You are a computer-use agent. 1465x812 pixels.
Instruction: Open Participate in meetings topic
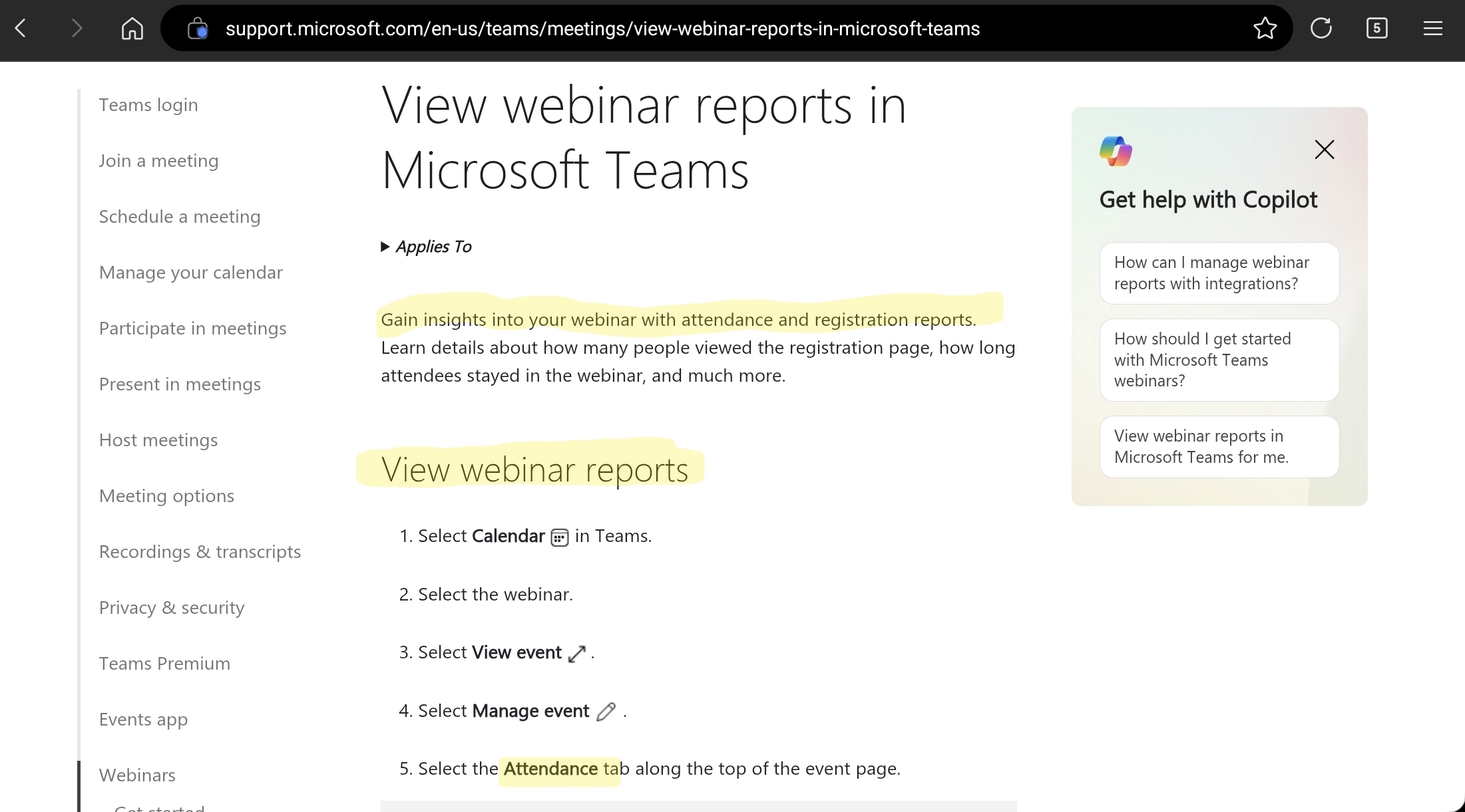(x=193, y=329)
